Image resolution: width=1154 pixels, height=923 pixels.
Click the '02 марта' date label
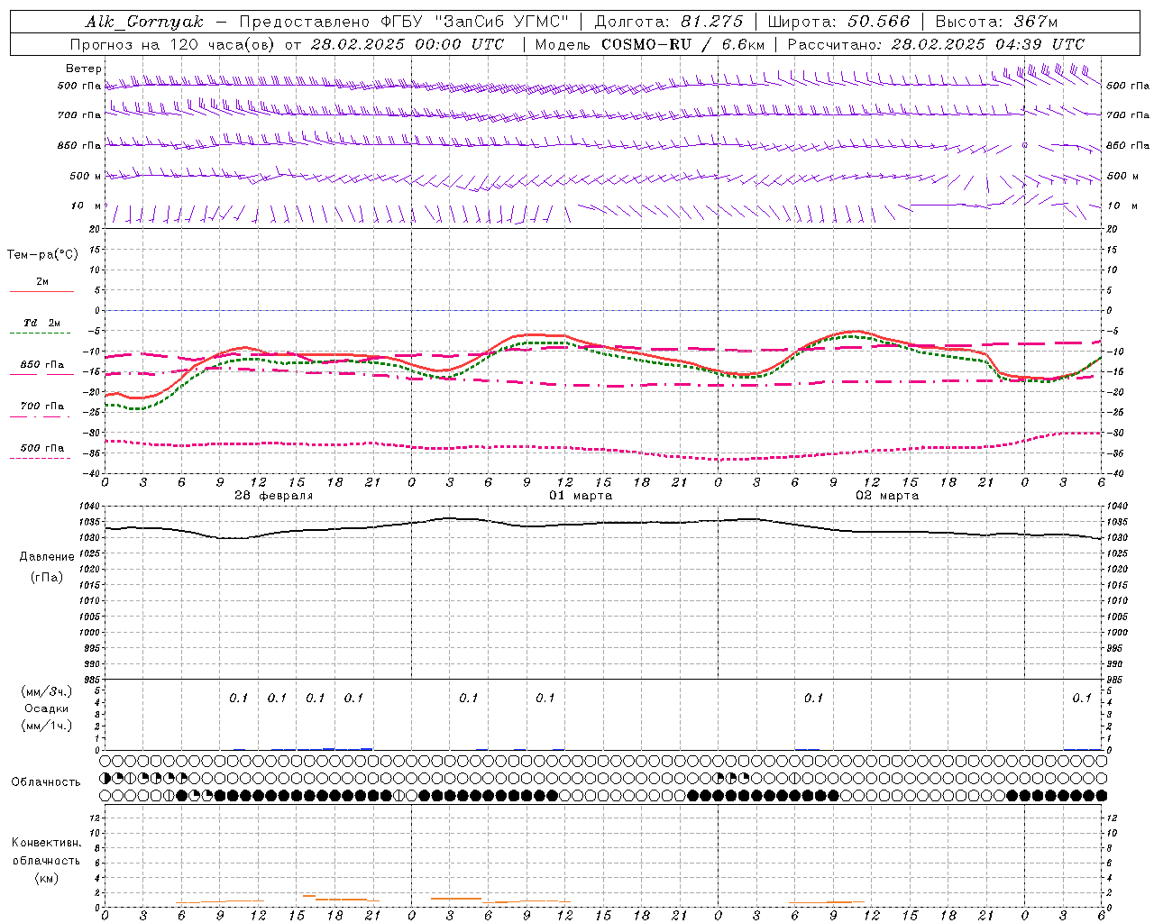(x=887, y=496)
